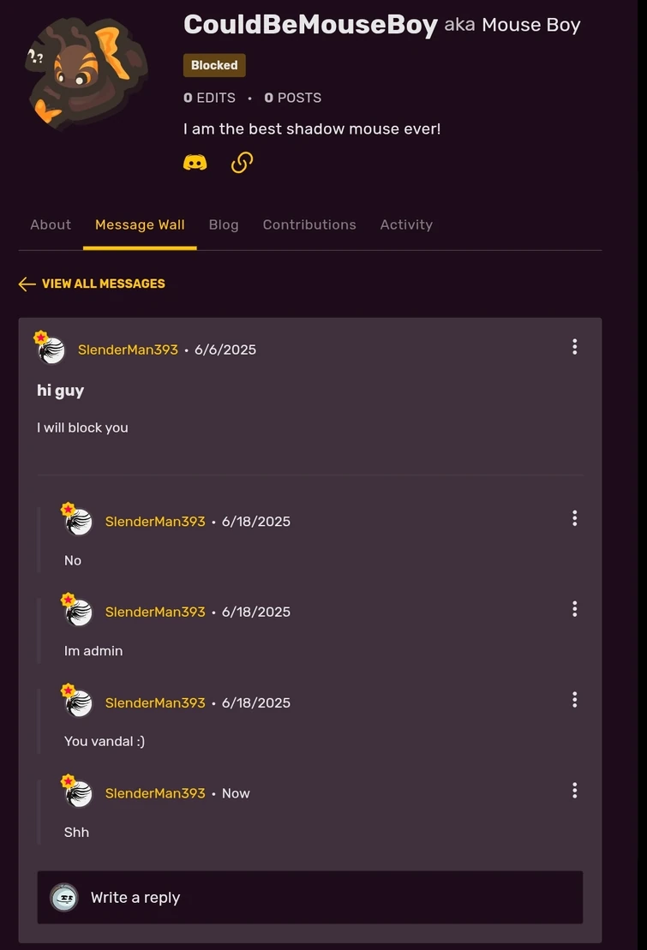Open three-dot menu for the "hi guy" message

(x=574, y=347)
